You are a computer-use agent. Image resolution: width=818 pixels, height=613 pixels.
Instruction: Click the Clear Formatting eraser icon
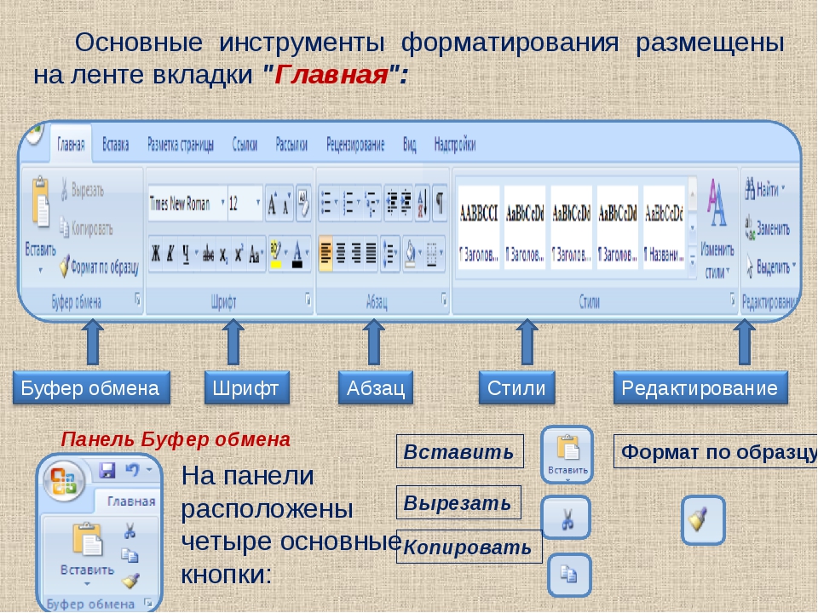tap(303, 203)
